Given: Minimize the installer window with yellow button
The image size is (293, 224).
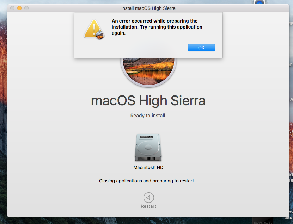Looking at the screenshot, I should pos(19,8).
